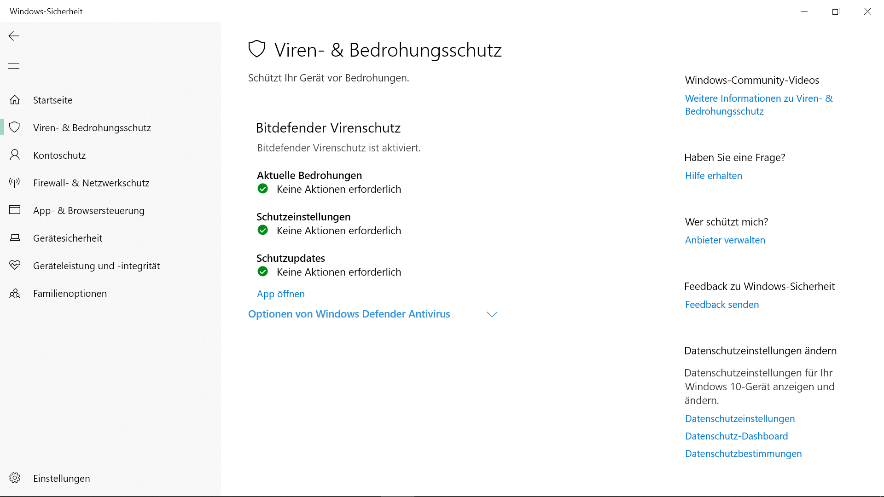Open Optionen von Windows Defender Antivirus
884x497 pixels.
[x=349, y=314]
